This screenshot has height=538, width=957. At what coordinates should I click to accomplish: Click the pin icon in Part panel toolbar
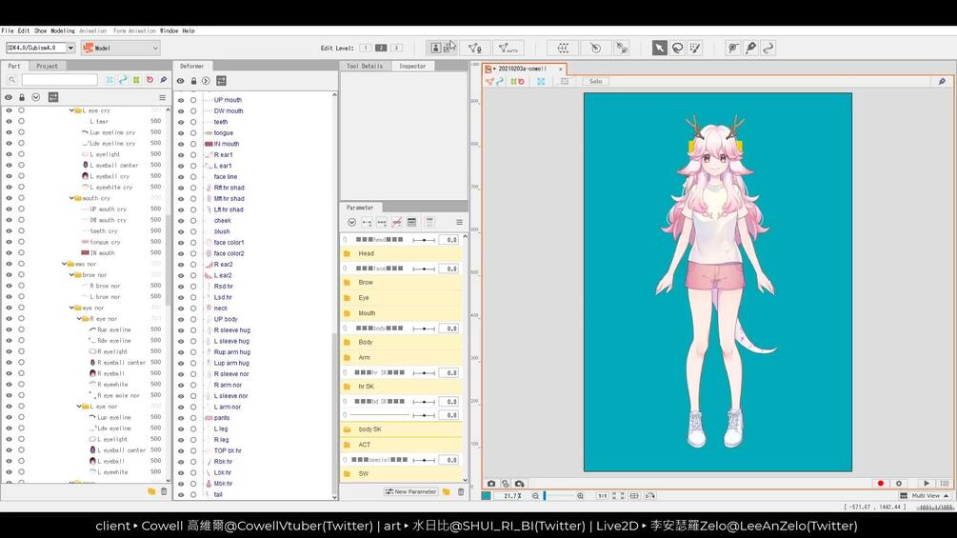[164, 80]
